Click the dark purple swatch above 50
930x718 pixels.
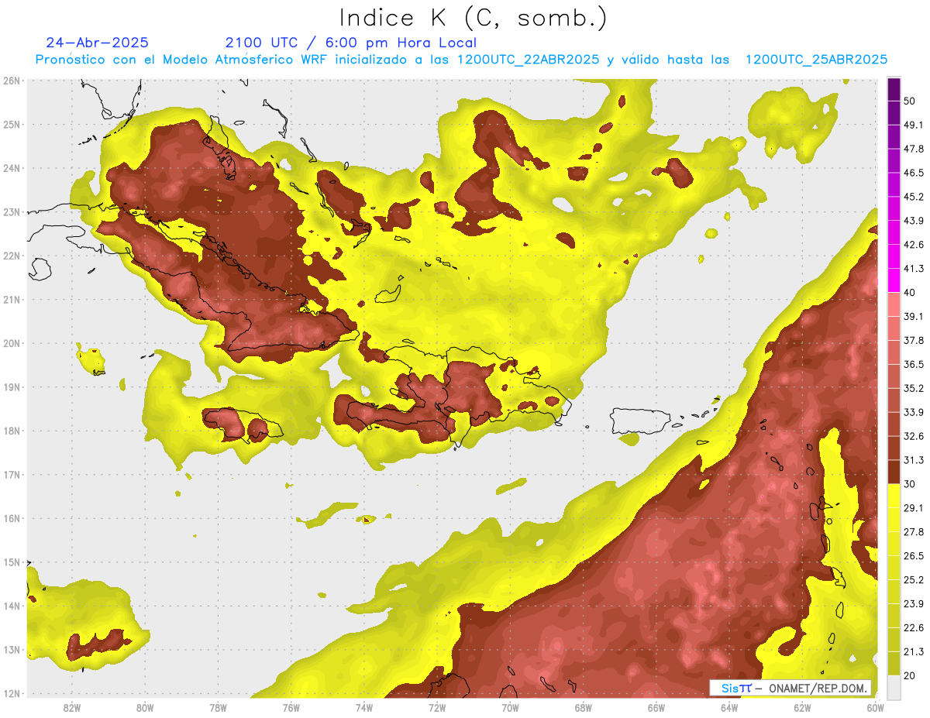pyautogui.click(x=894, y=90)
